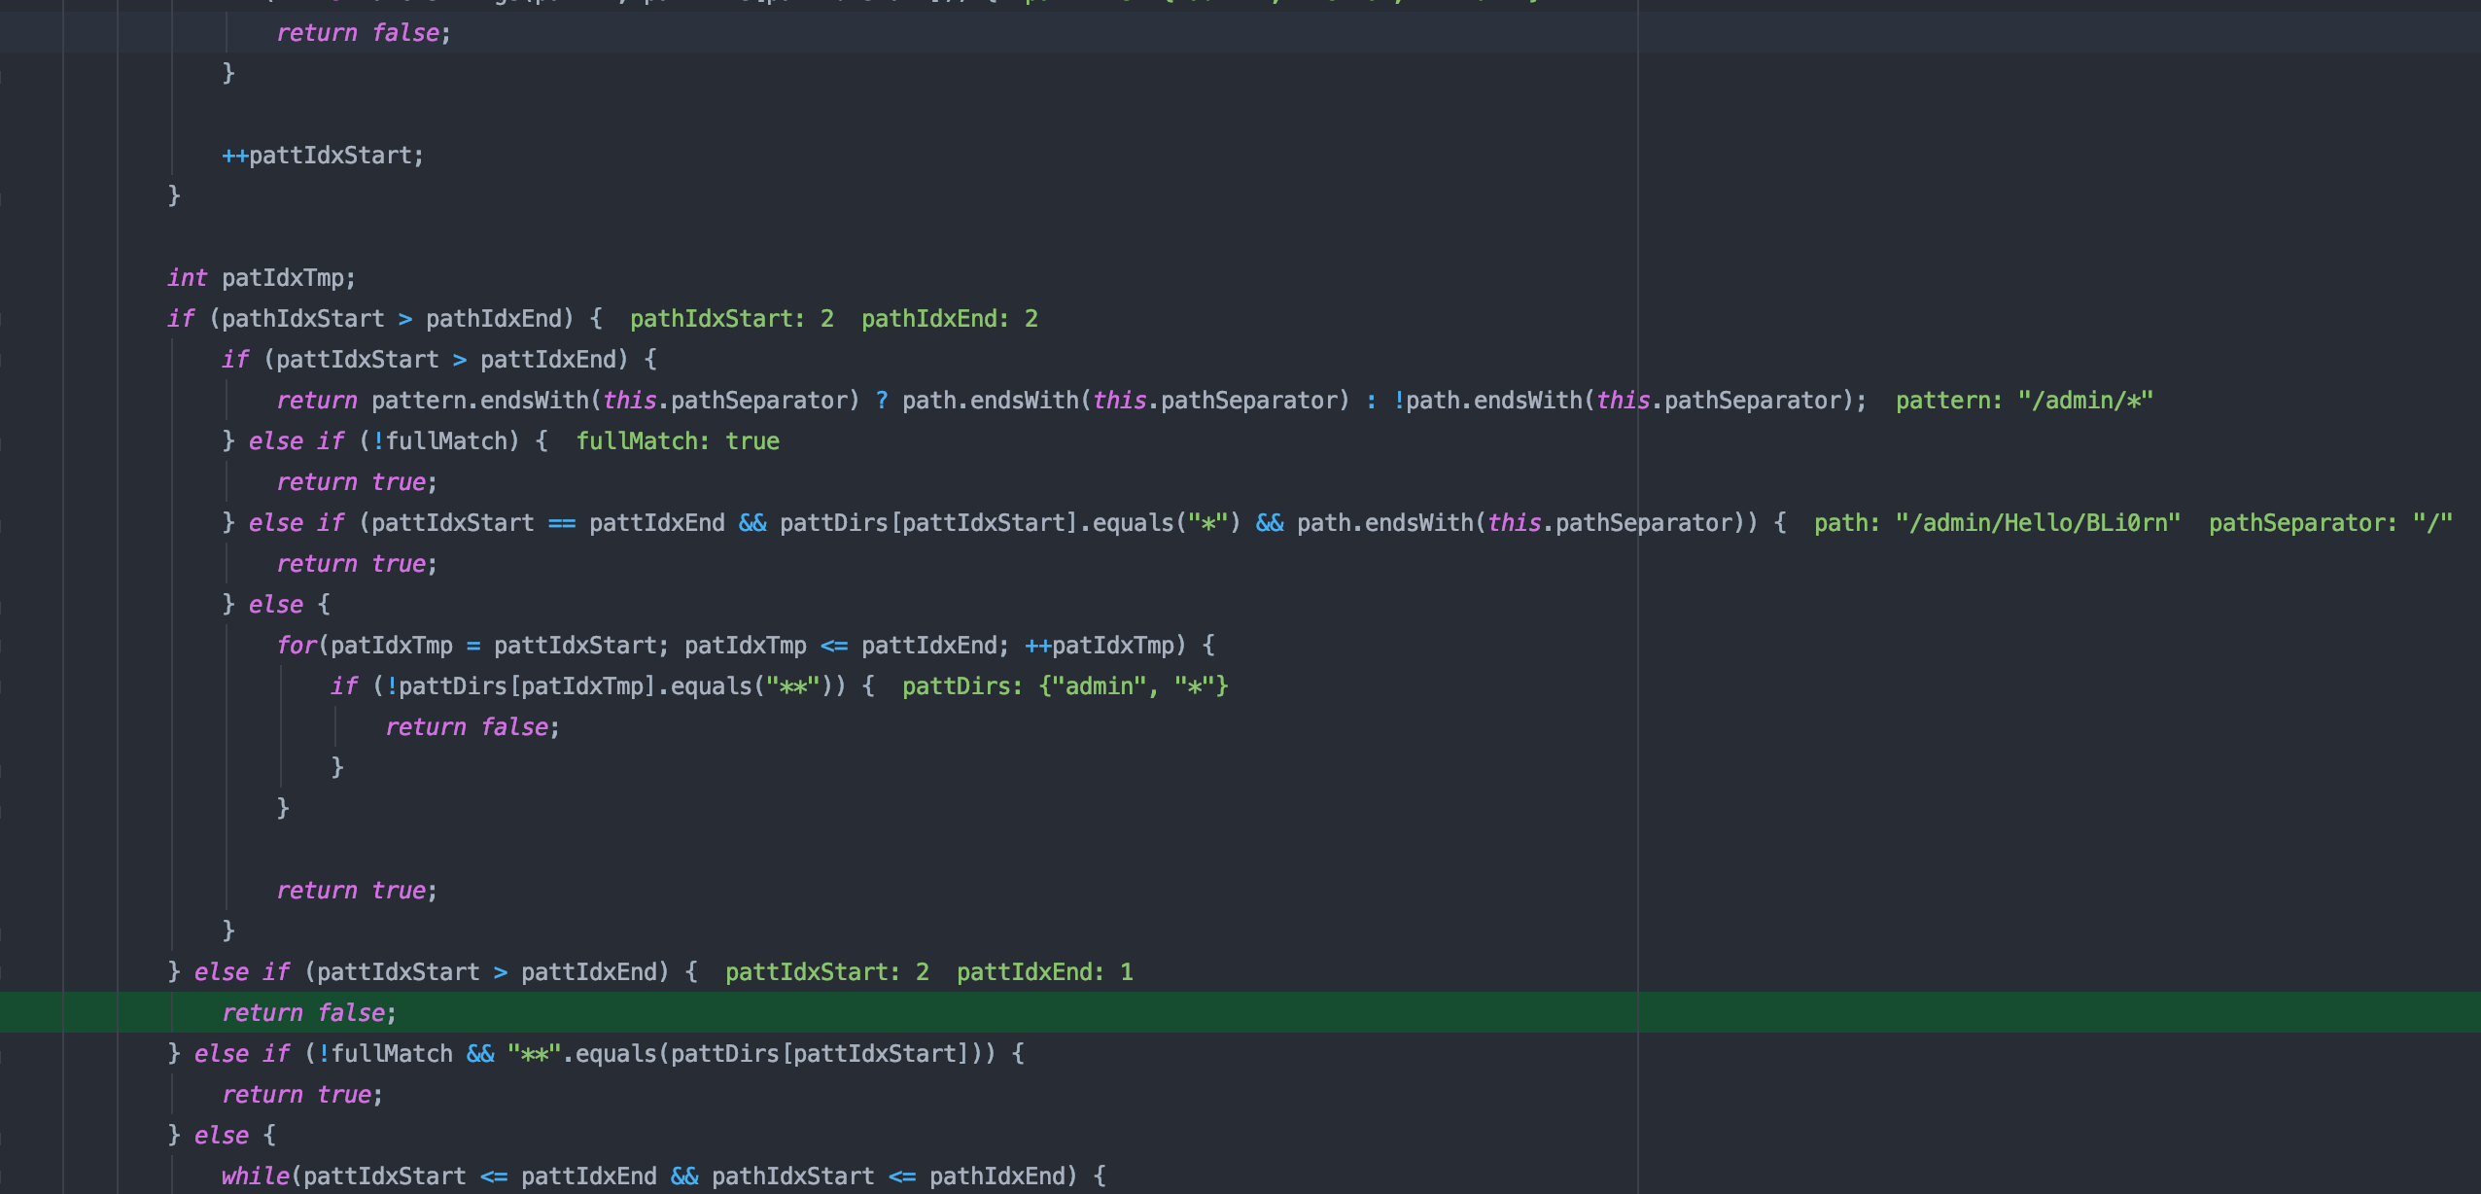Click 'pattern.endsWith' in the ternary return statement
This screenshot has width=2481, height=1194.
coord(479,400)
